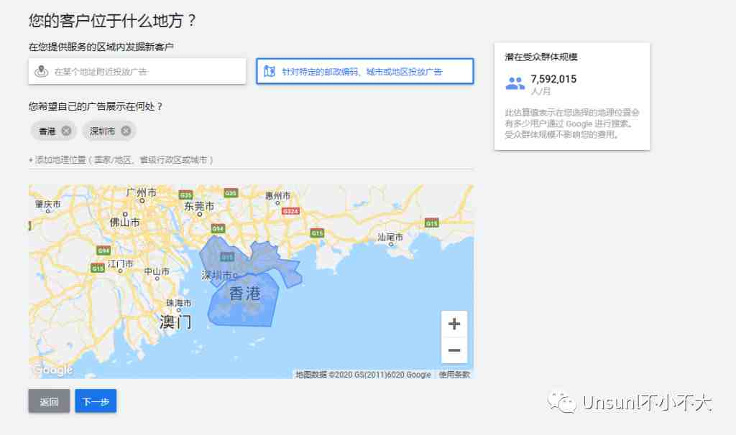Click the map region icon in selected option
The image size is (736, 435).
(270, 71)
